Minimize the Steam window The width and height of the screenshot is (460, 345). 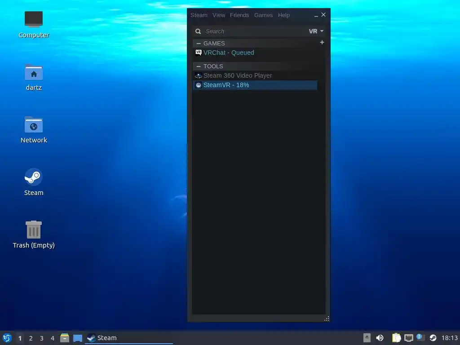316,15
